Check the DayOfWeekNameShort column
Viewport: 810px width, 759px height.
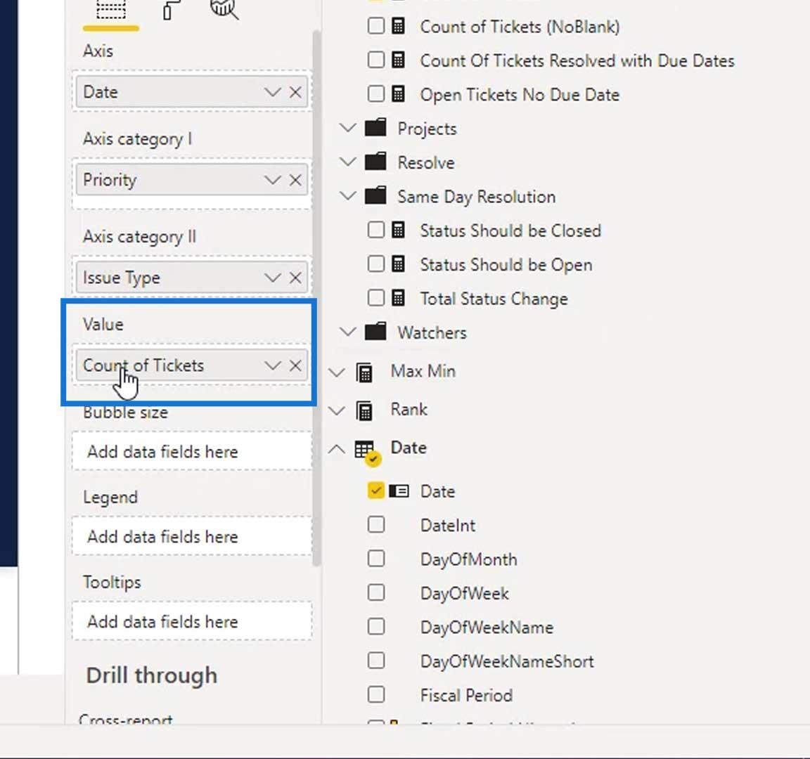[376, 661]
